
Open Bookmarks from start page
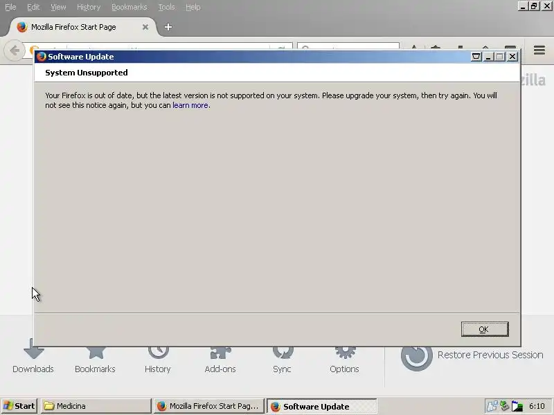click(x=95, y=358)
